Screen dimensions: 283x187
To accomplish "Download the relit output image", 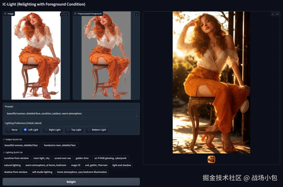I will pyautogui.click(x=273, y=14).
